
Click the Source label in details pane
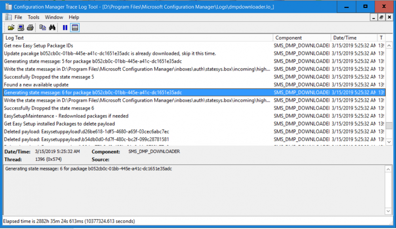click(x=100, y=160)
